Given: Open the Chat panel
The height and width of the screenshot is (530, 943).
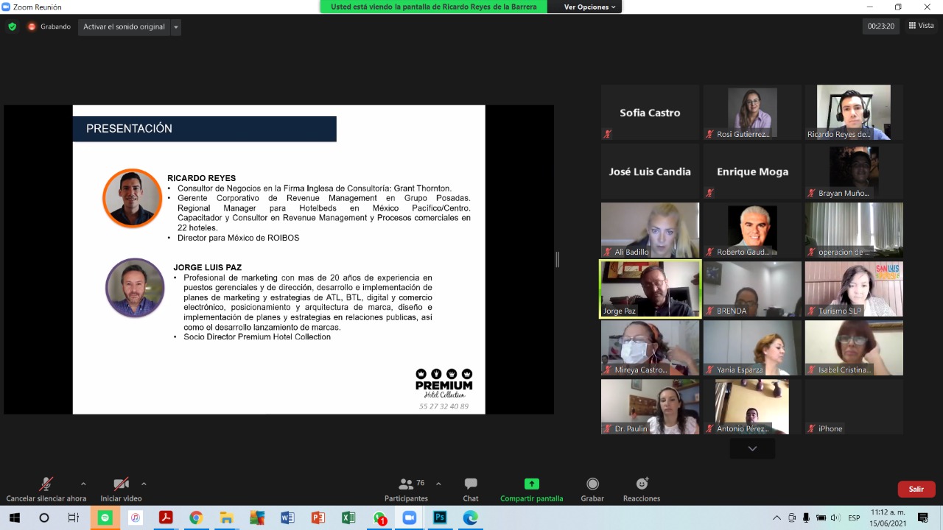Looking at the screenshot, I should click(470, 489).
